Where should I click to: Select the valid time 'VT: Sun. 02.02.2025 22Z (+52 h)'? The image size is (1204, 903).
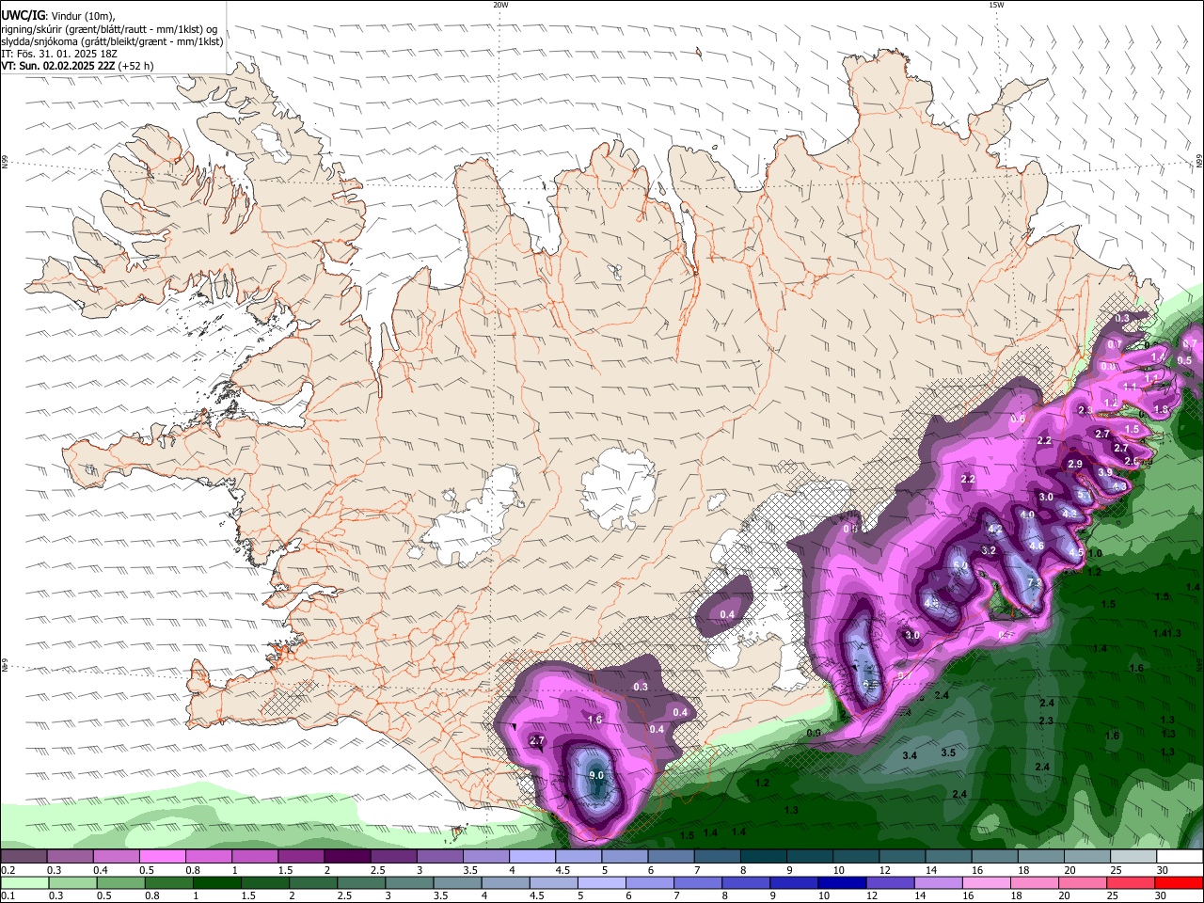[77, 66]
